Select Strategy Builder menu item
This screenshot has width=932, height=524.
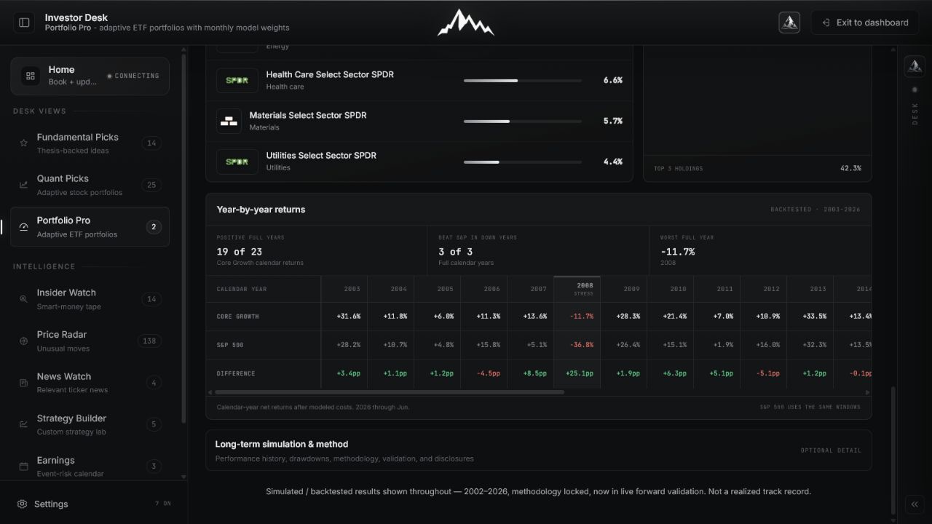[x=90, y=425]
